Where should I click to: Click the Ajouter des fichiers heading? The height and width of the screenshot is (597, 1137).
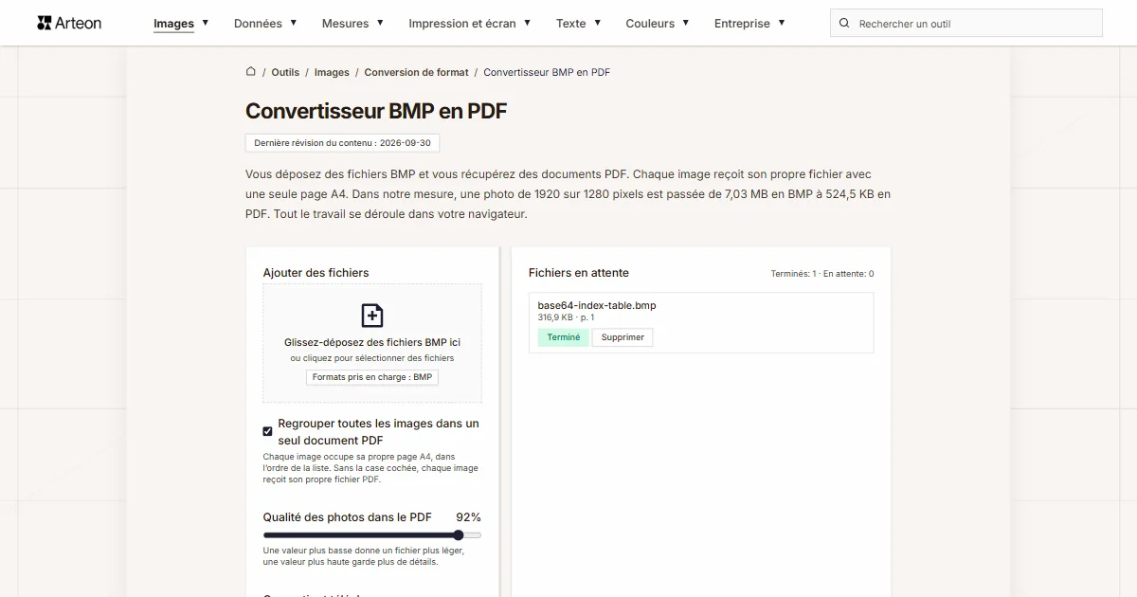(x=316, y=273)
